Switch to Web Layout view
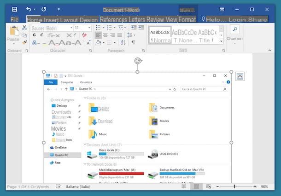This screenshot has height=196, width=281. [209, 186]
